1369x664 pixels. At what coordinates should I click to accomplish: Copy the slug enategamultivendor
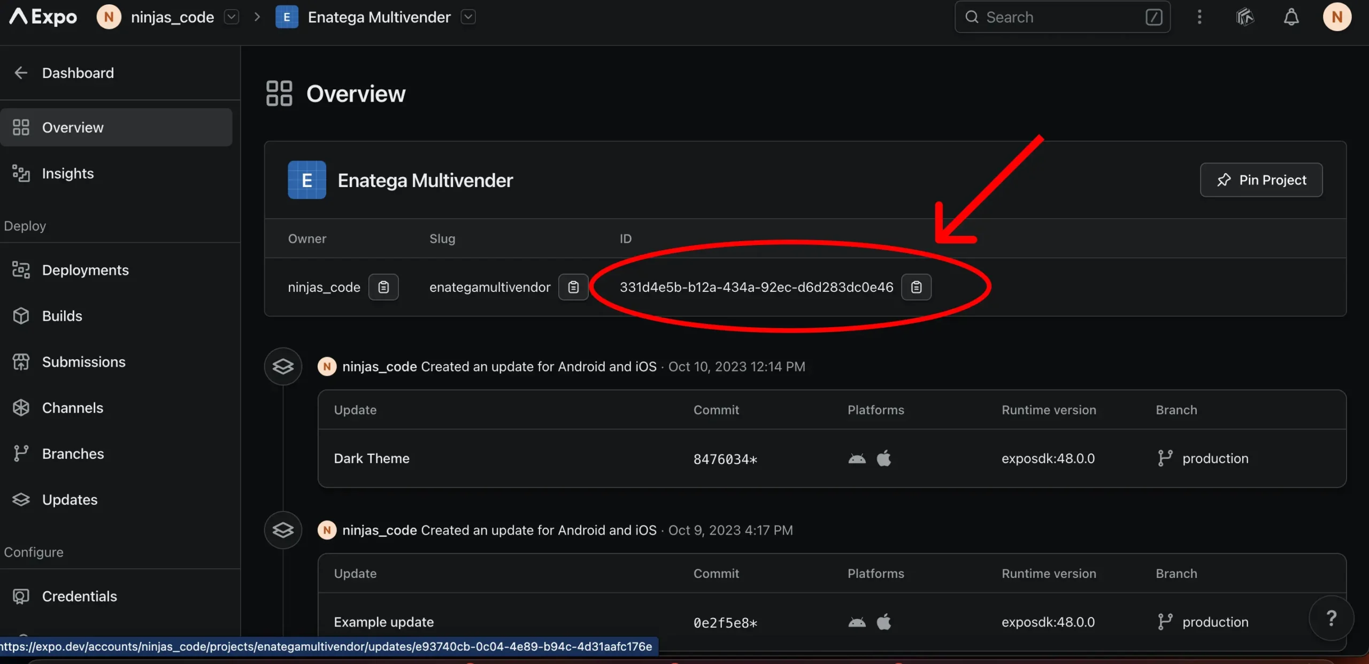click(x=573, y=287)
